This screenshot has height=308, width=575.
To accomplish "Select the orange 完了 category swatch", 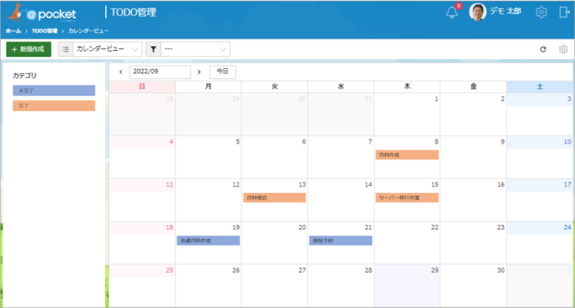I will point(54,106).
